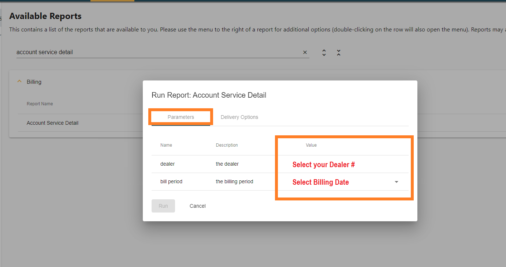Select the dealer parameter row name

(x=168, y=164)
